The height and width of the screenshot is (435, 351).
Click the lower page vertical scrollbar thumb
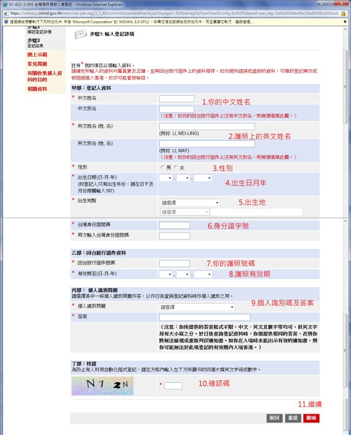(x=345, y=350)
